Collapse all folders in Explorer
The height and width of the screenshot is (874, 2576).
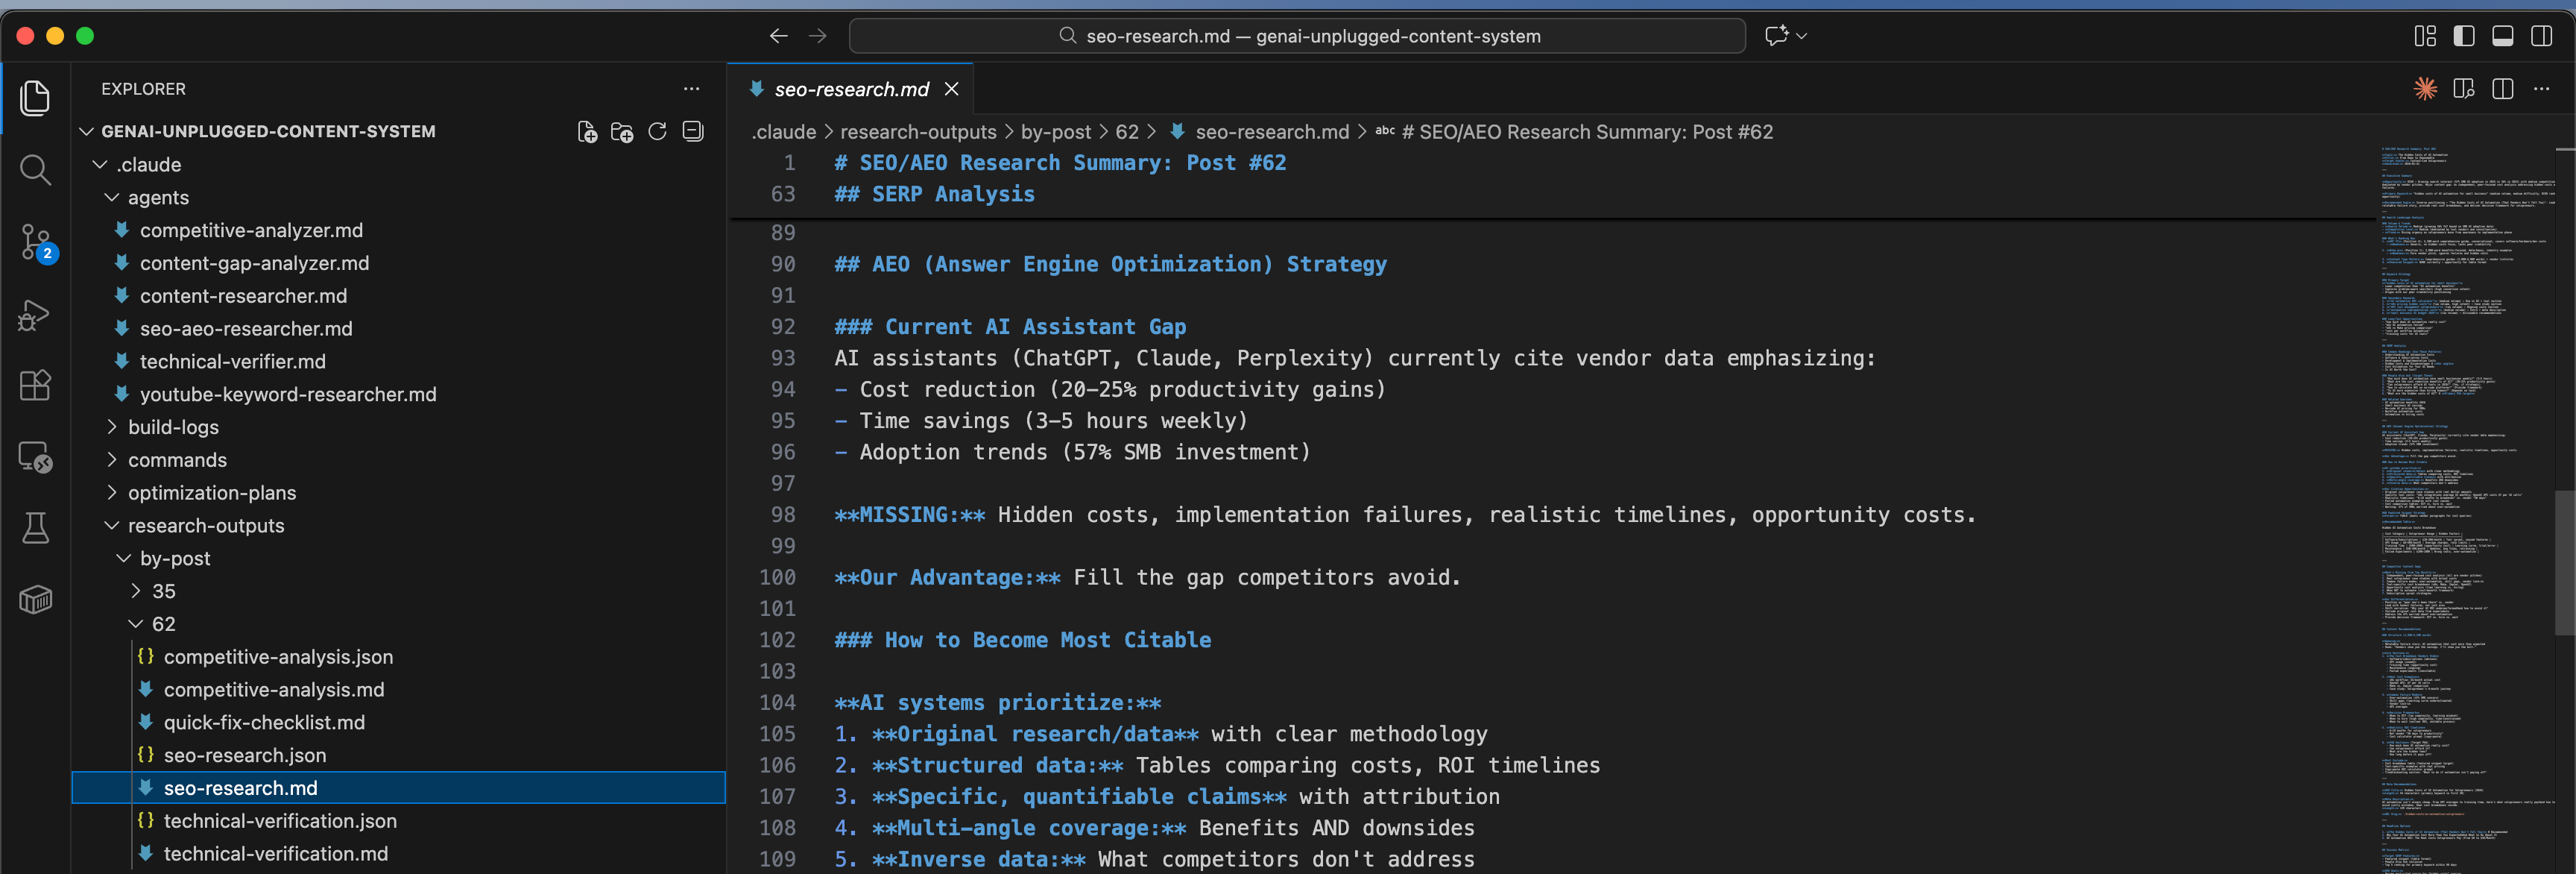[693, 132]
